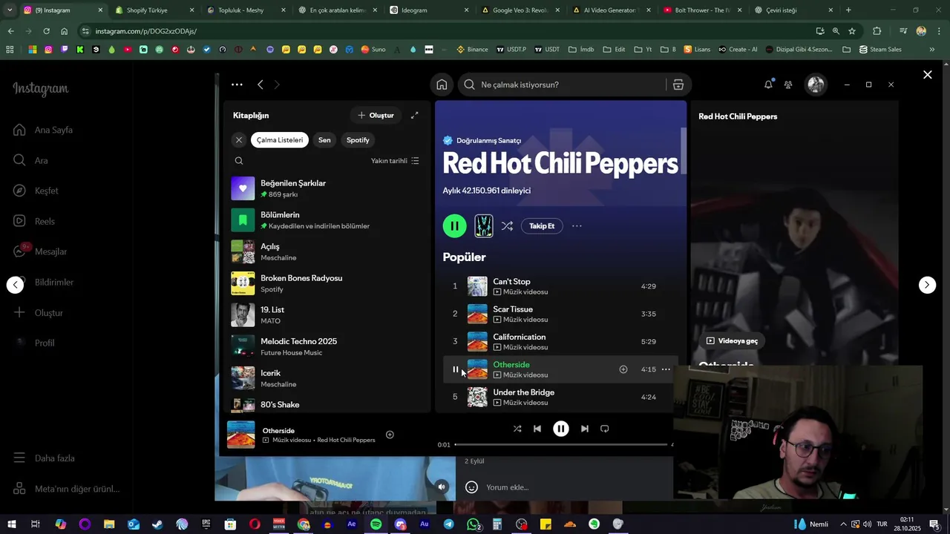Open Spotify profile avatar
The height and width of the screenshot is (534, 950).
pos(816,85)
